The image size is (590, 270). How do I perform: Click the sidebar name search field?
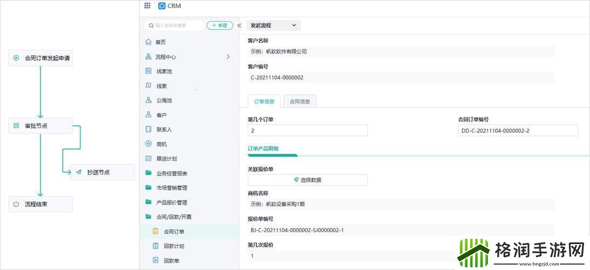[175, 25]
